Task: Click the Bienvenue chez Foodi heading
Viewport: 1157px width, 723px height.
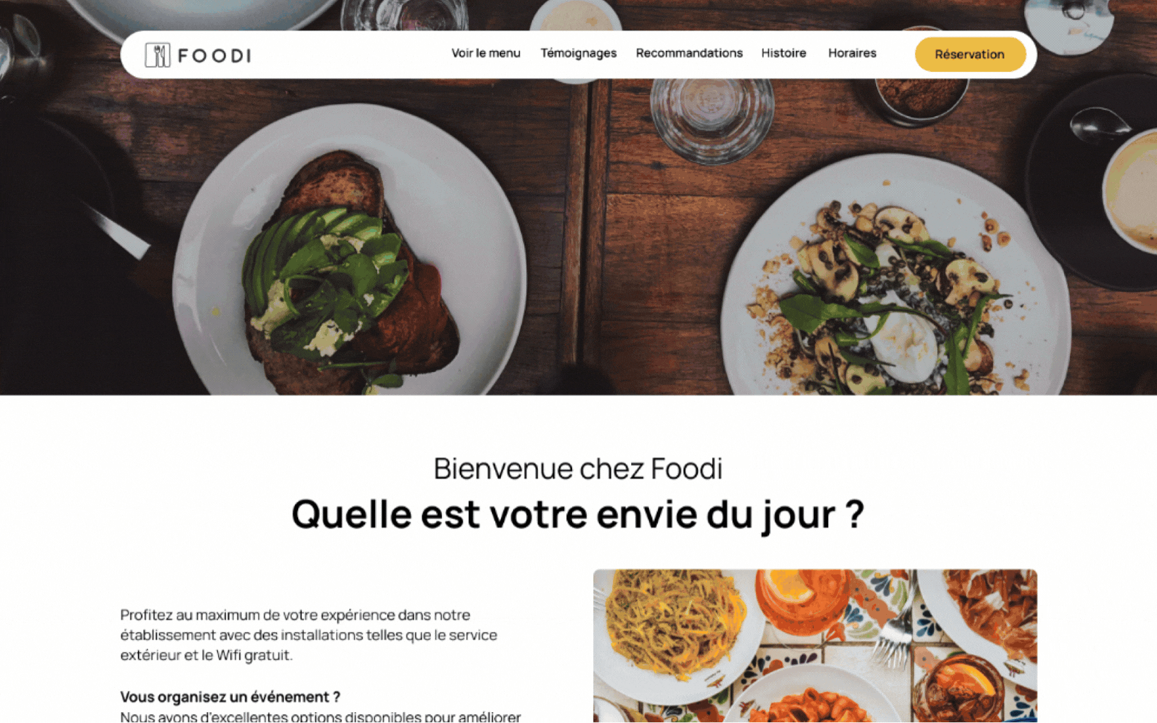Action: pos(578,469)
